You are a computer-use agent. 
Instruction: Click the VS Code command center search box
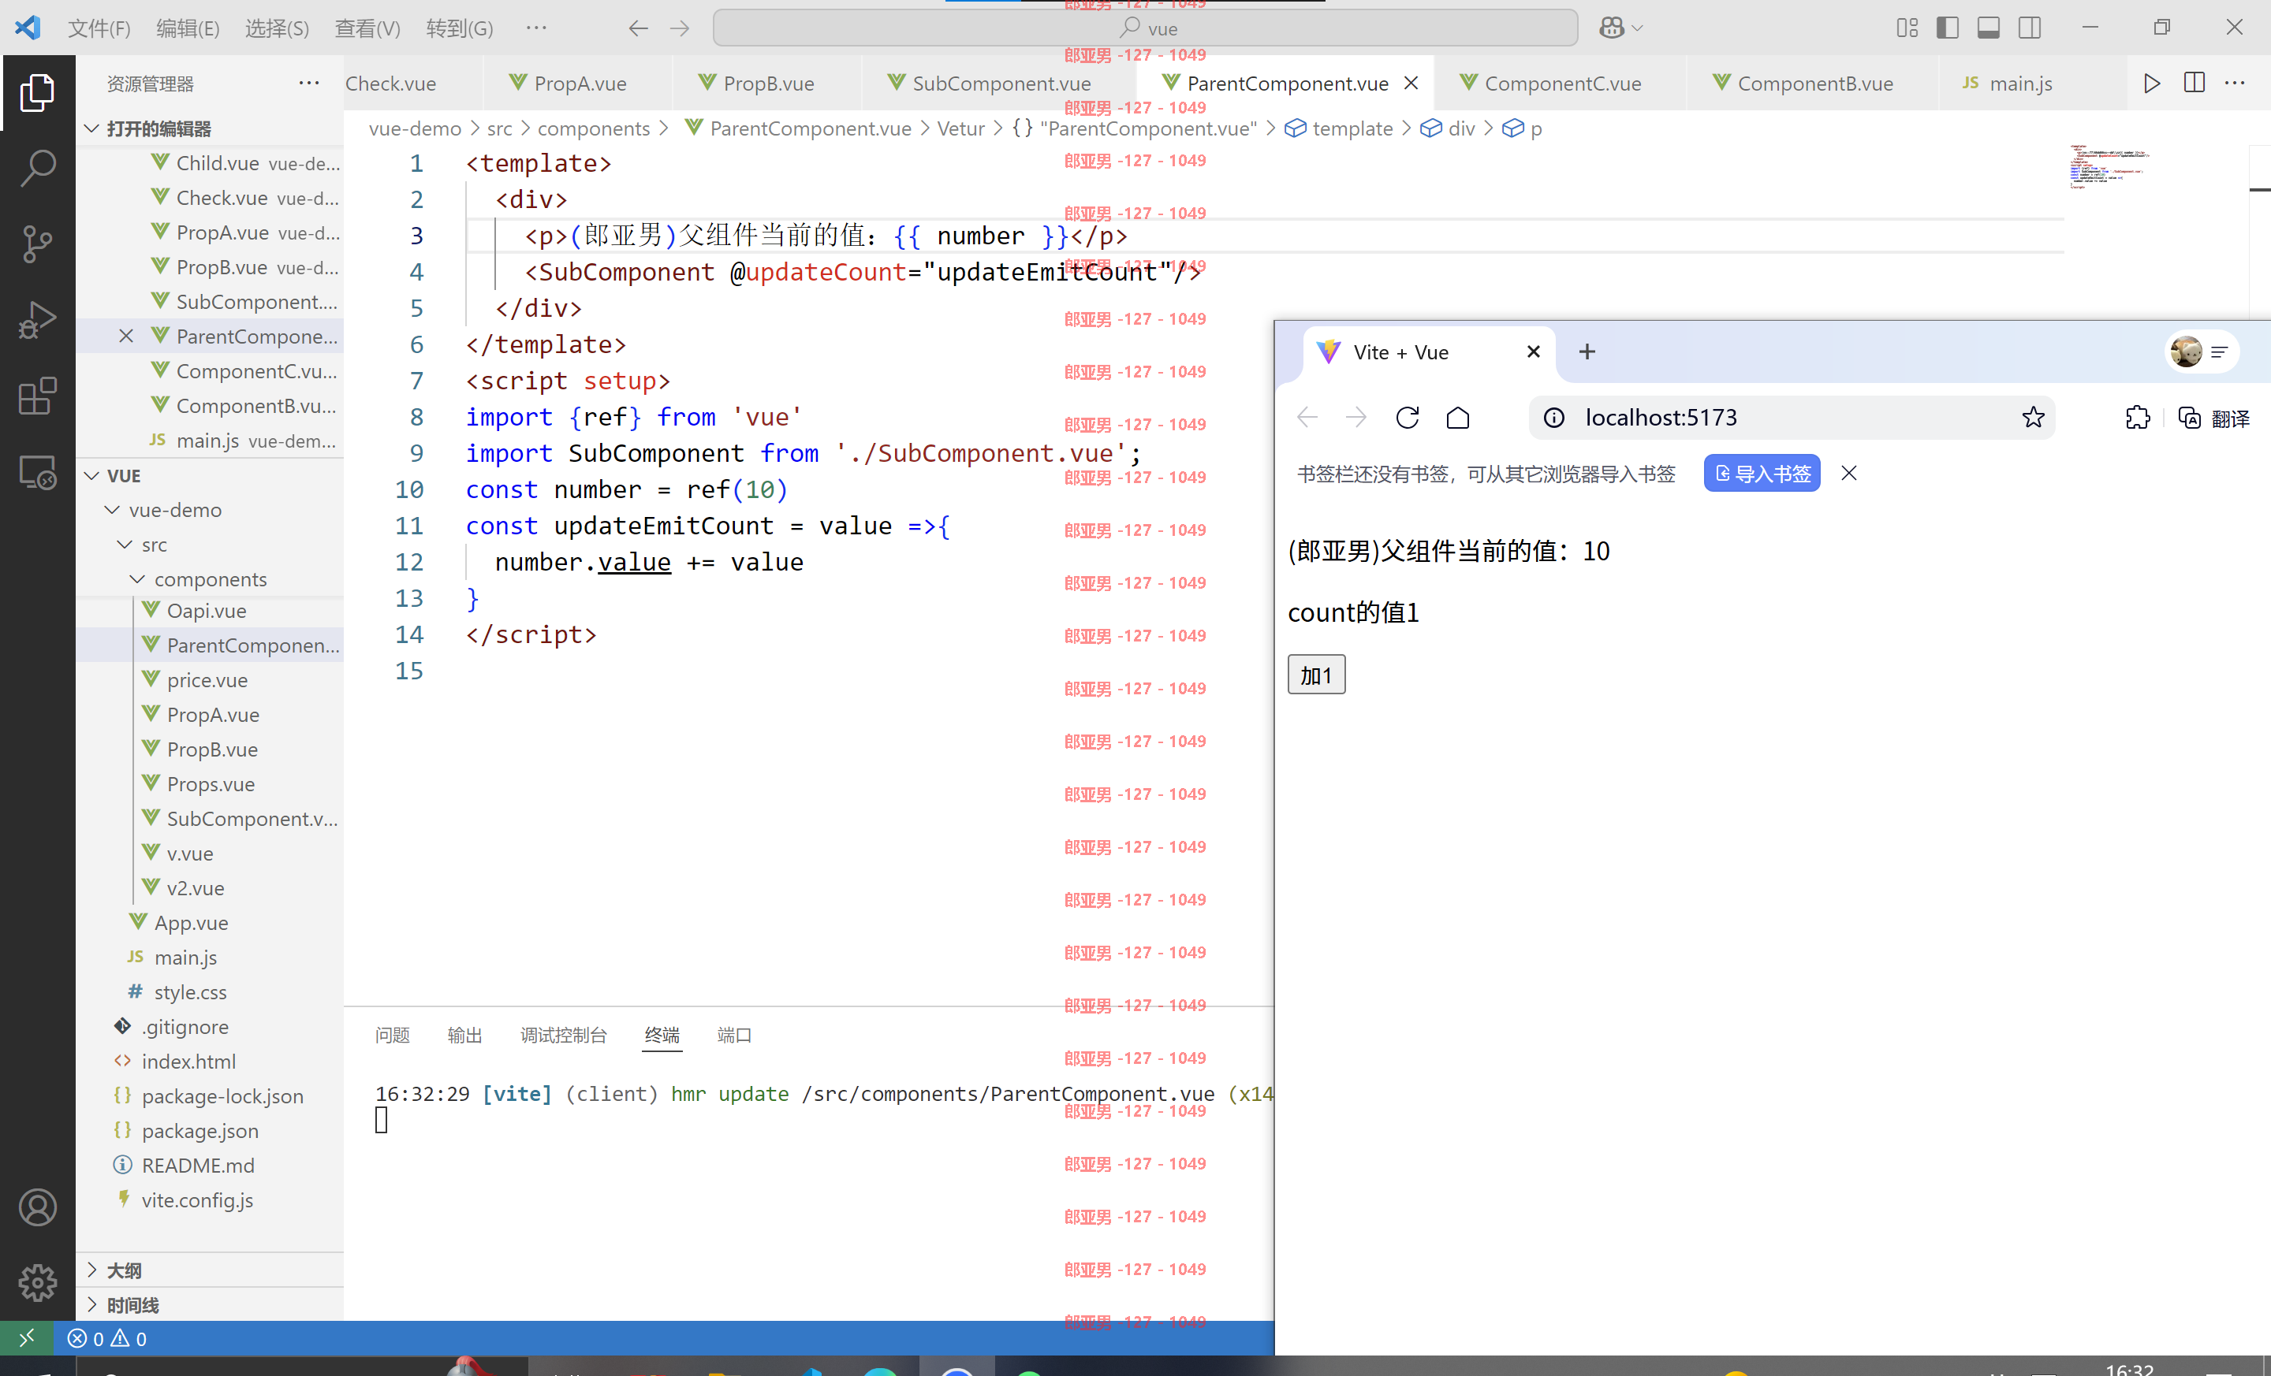(x=1145, y=28)
